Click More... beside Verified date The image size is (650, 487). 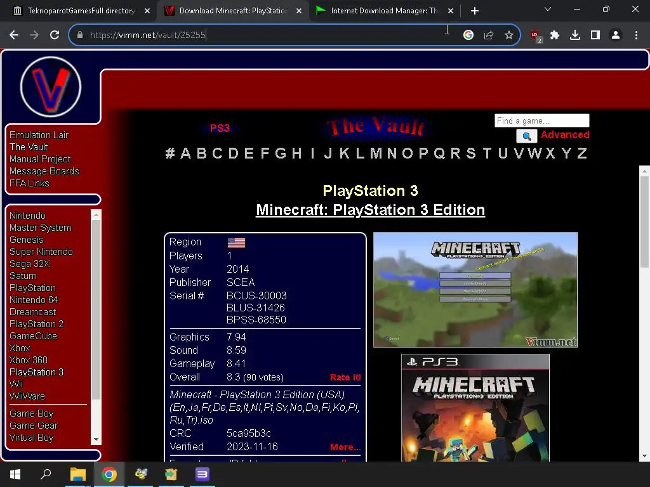(345, 447)
